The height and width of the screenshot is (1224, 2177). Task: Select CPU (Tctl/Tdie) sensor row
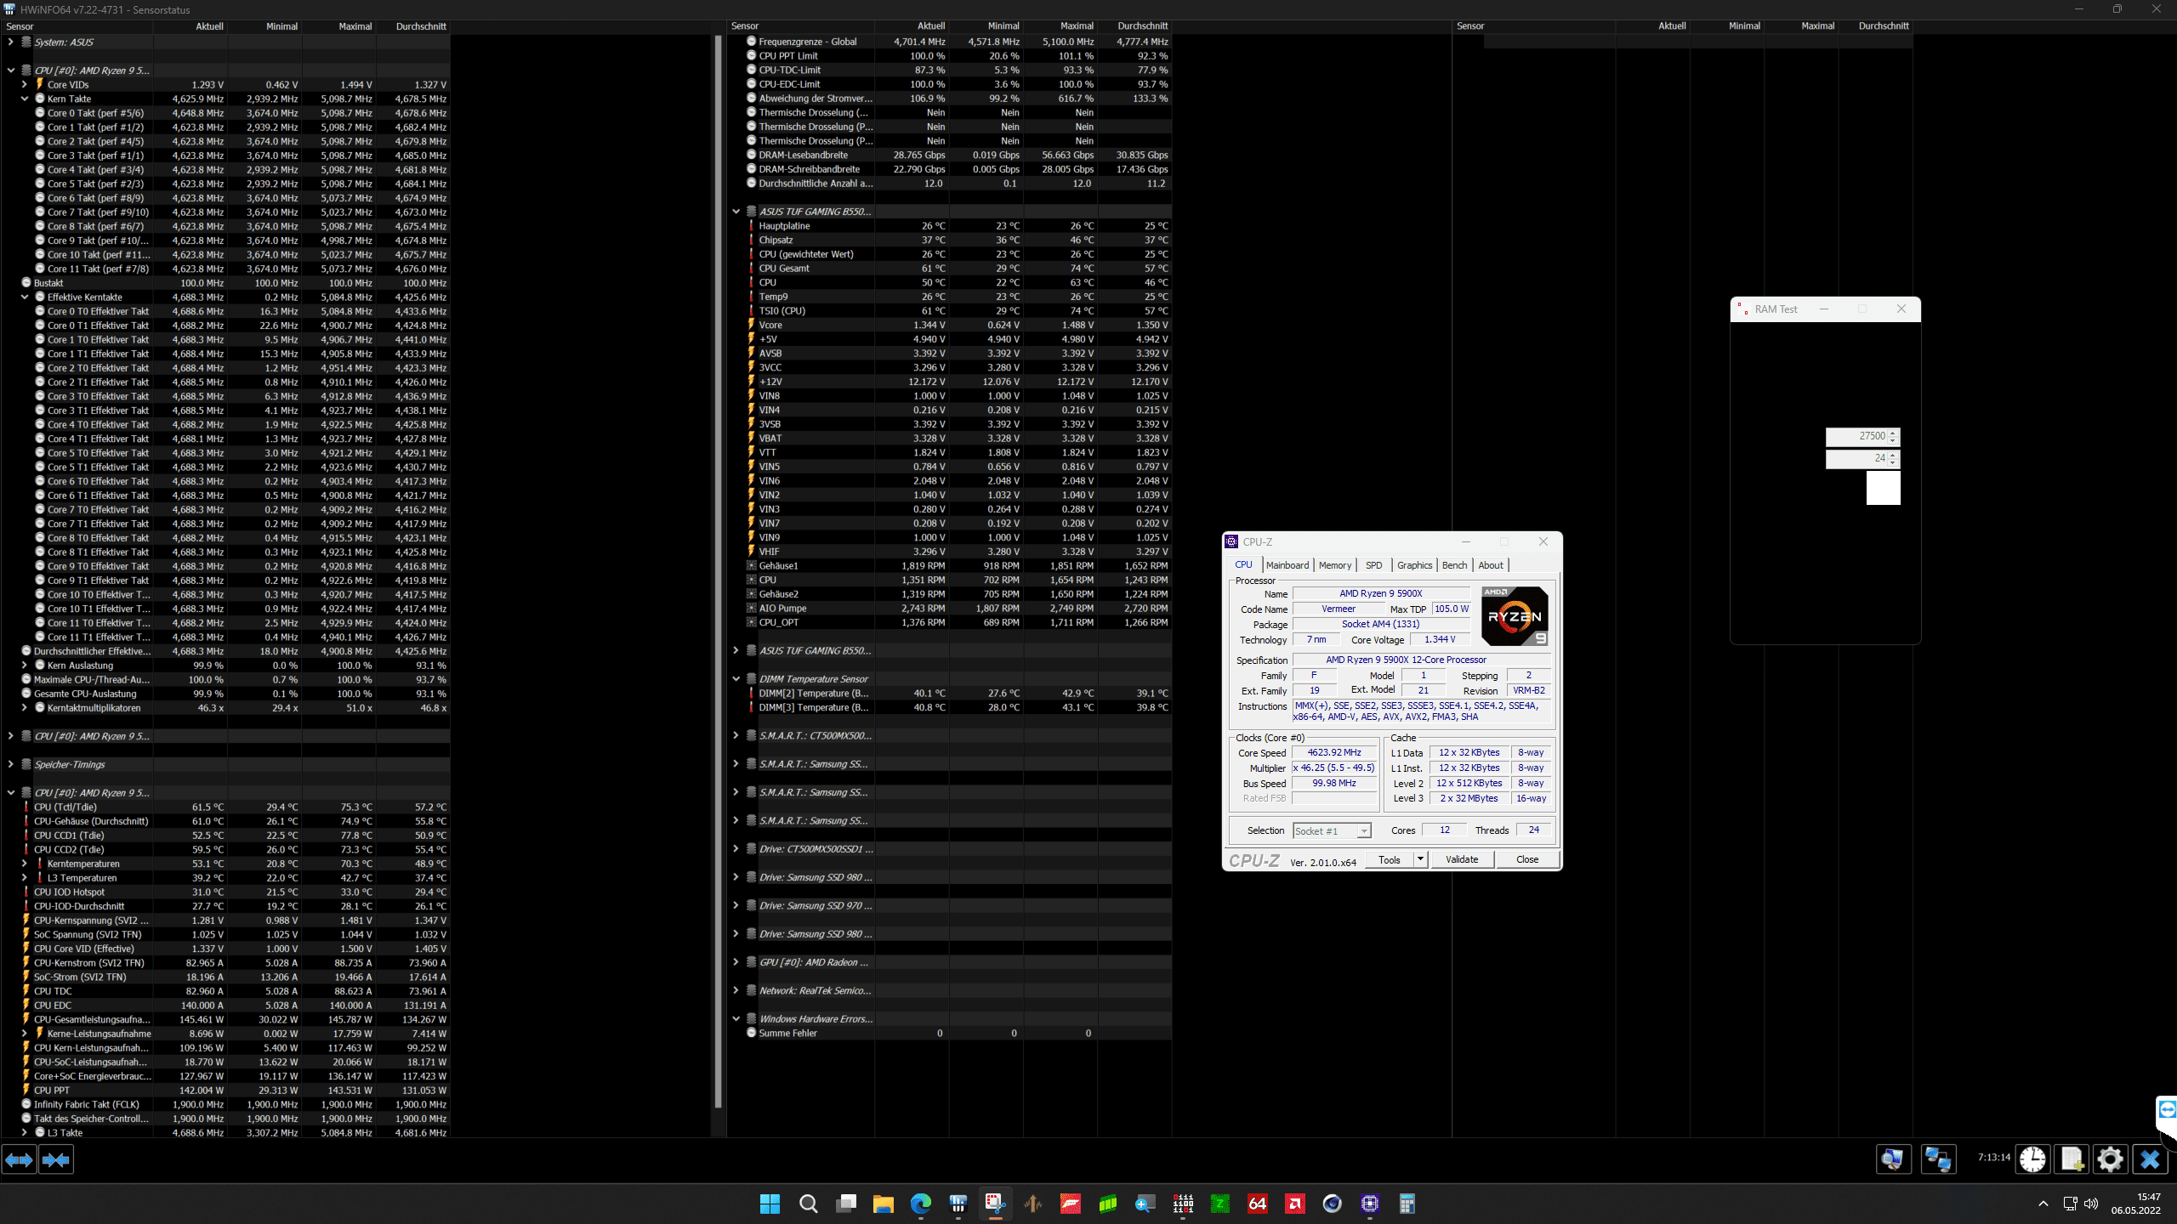(x=225, y=807)
